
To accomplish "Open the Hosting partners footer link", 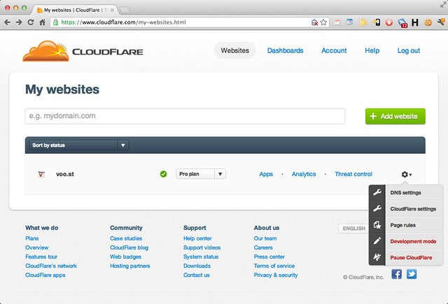I will pyautogui.click(x=130, y=266).
